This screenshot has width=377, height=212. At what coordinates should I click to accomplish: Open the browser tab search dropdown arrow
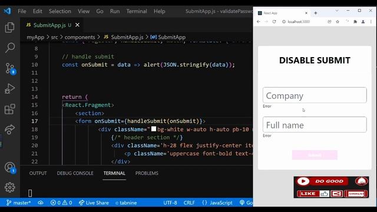(337, 11)
